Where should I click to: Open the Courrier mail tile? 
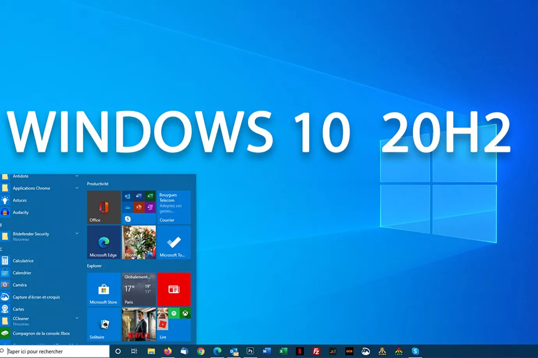pos(174,207)
